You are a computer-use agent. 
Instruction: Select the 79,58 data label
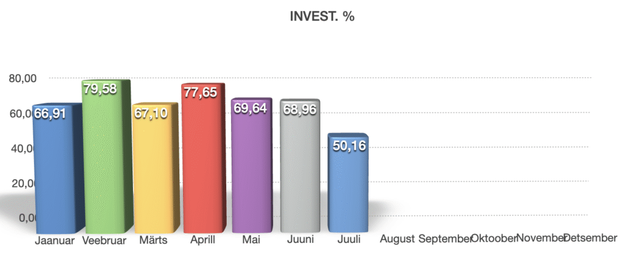[100, 89]
